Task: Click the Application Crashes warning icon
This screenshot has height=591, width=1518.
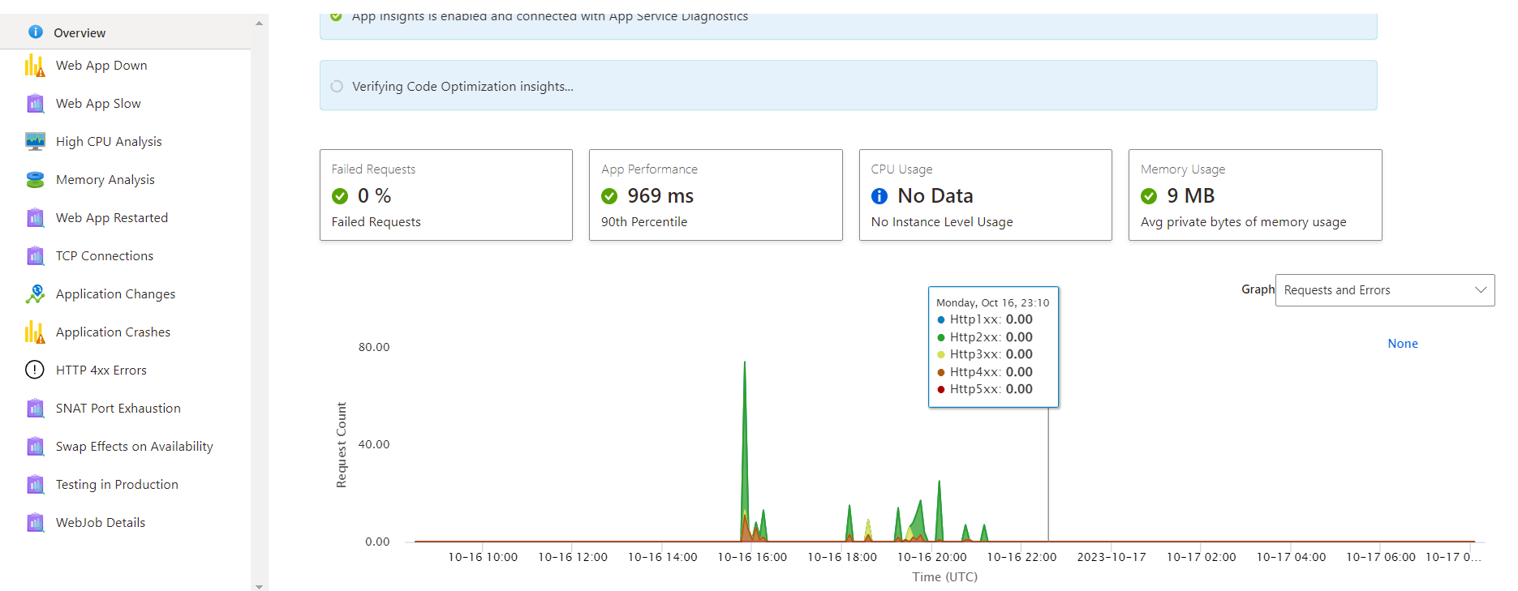Action: click(x=35, y=332)
